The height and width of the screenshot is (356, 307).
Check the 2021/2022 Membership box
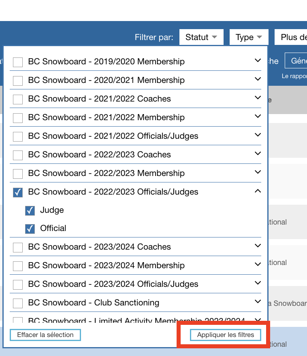[x=17, y=117]
